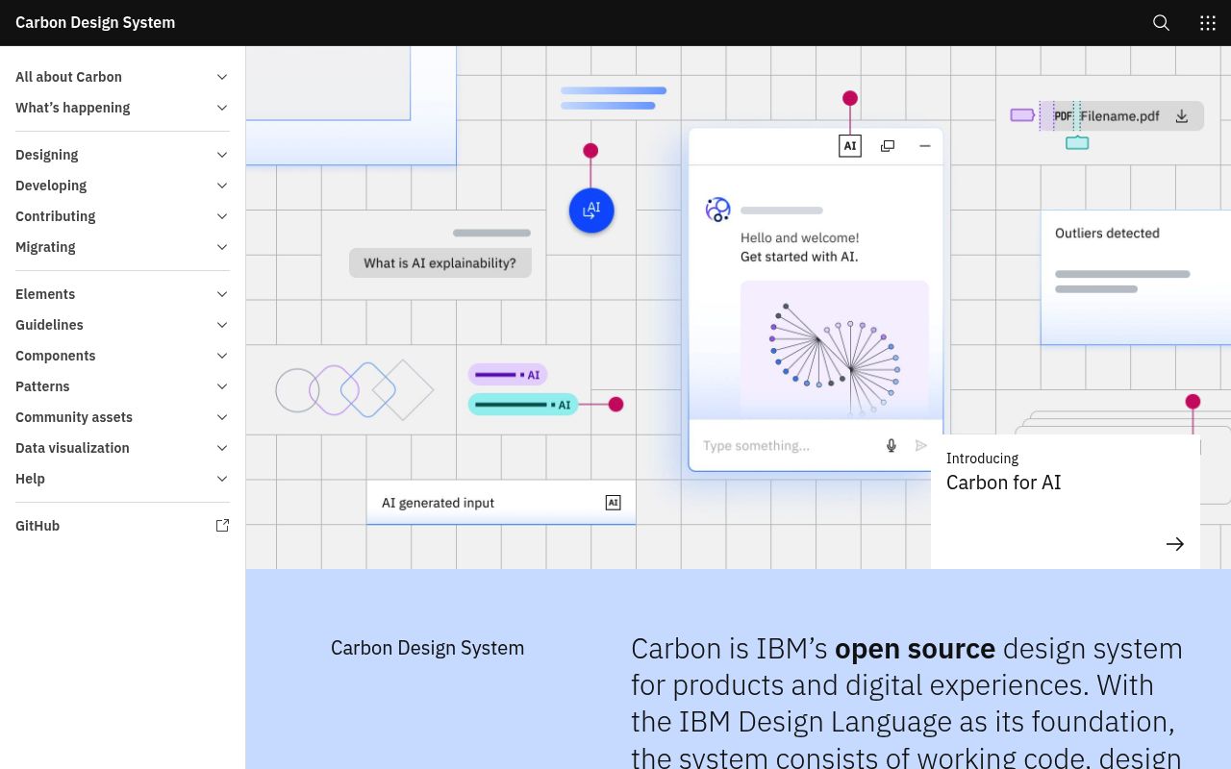1231x769 pixels.
Task: Click the AI label icon in the chat header
Action: pos(849,145)
